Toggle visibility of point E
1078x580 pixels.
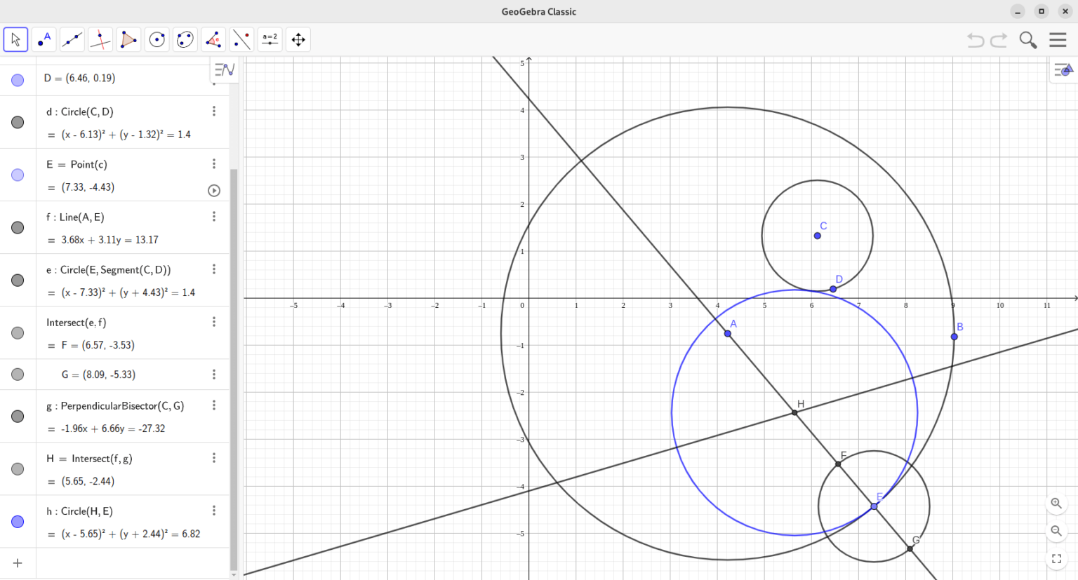click(x=18, y=175)
